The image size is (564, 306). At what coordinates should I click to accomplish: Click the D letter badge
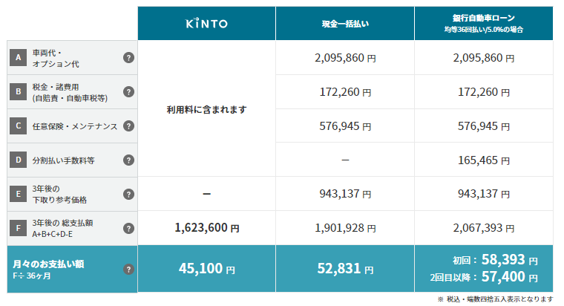coord(18,160)
